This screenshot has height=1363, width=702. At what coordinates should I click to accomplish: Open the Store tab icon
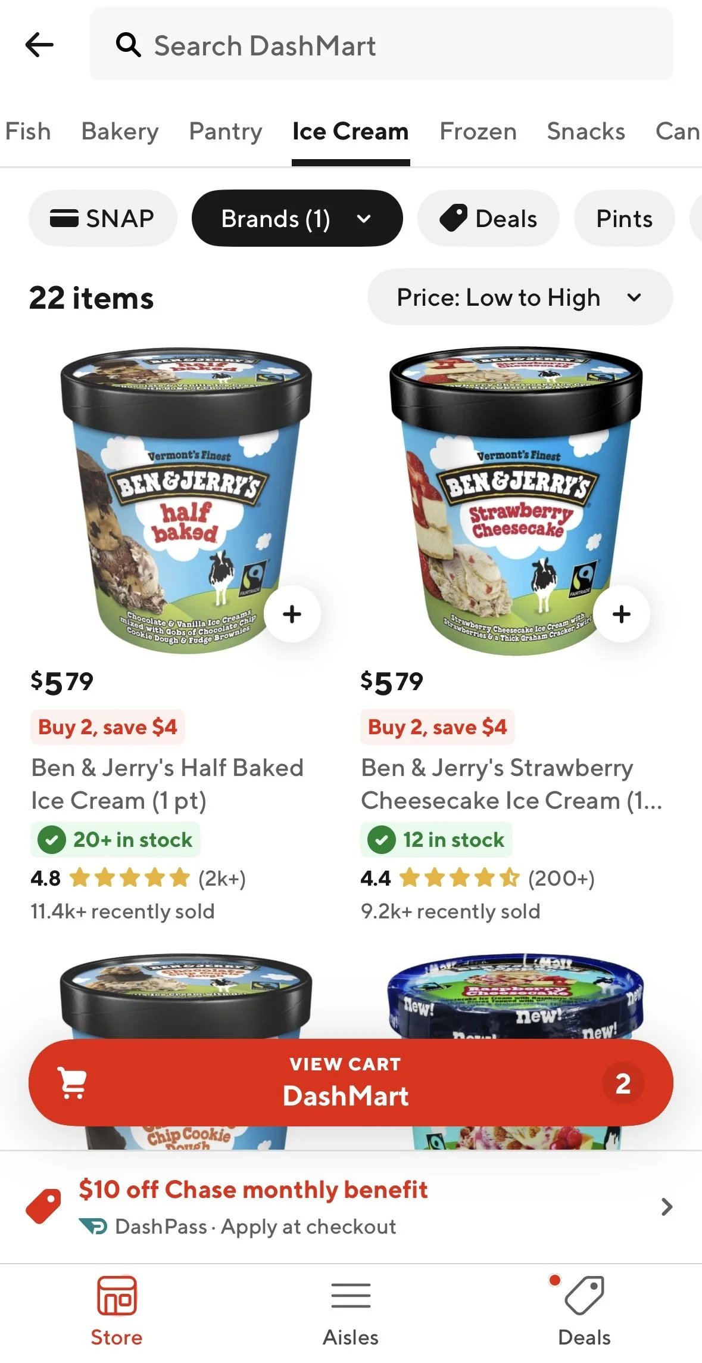tap(117, 1295)
